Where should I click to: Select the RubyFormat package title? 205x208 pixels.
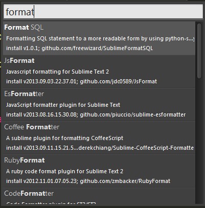coord(25,160)
